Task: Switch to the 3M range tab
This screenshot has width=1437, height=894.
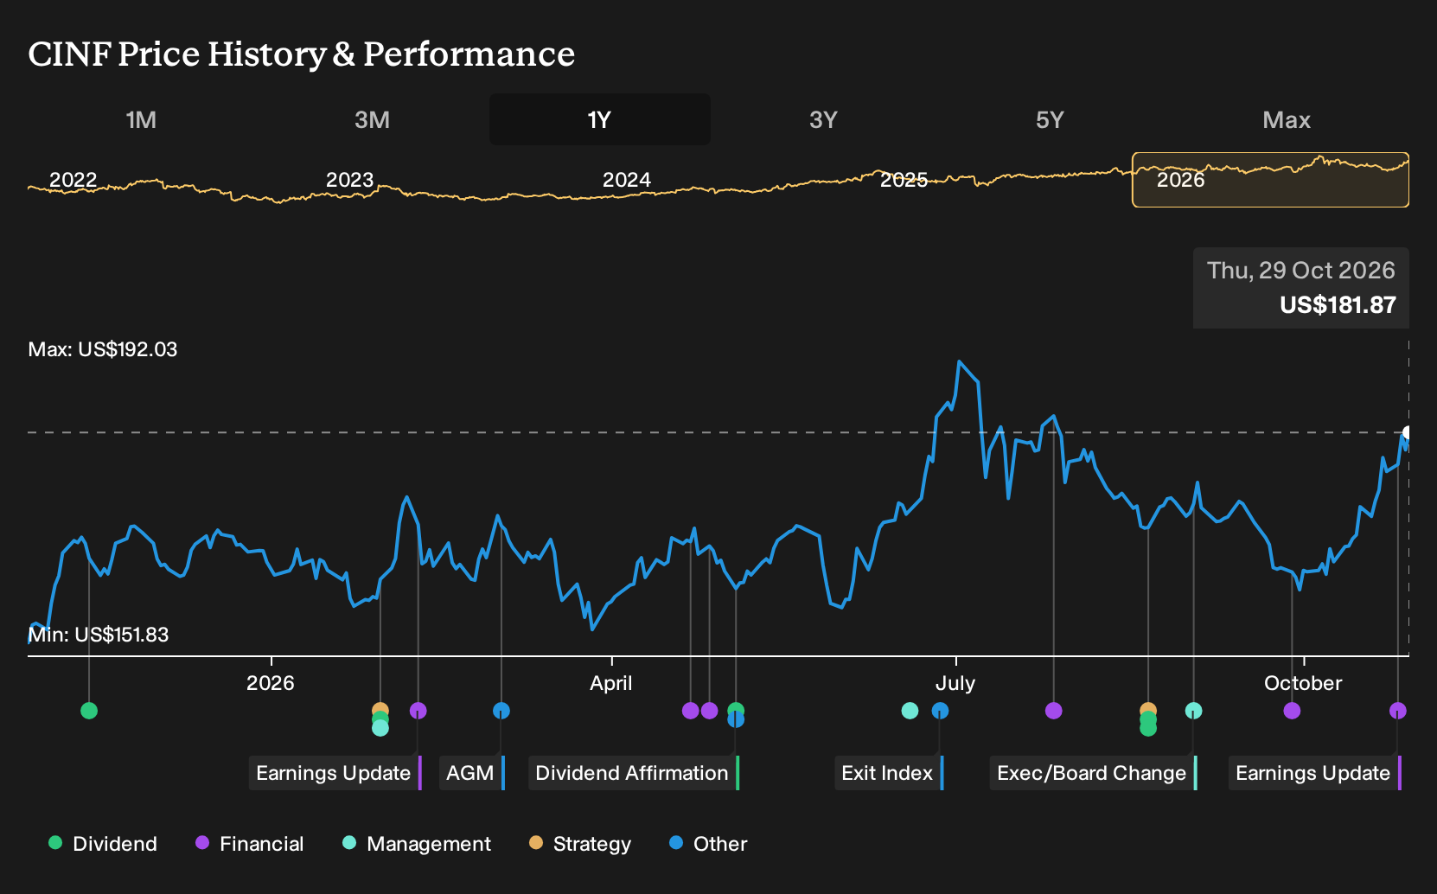Action: coord(372,119)
